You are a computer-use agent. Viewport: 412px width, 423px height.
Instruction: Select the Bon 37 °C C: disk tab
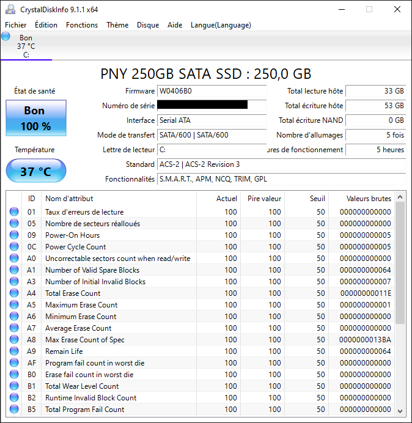coord(26,46)
